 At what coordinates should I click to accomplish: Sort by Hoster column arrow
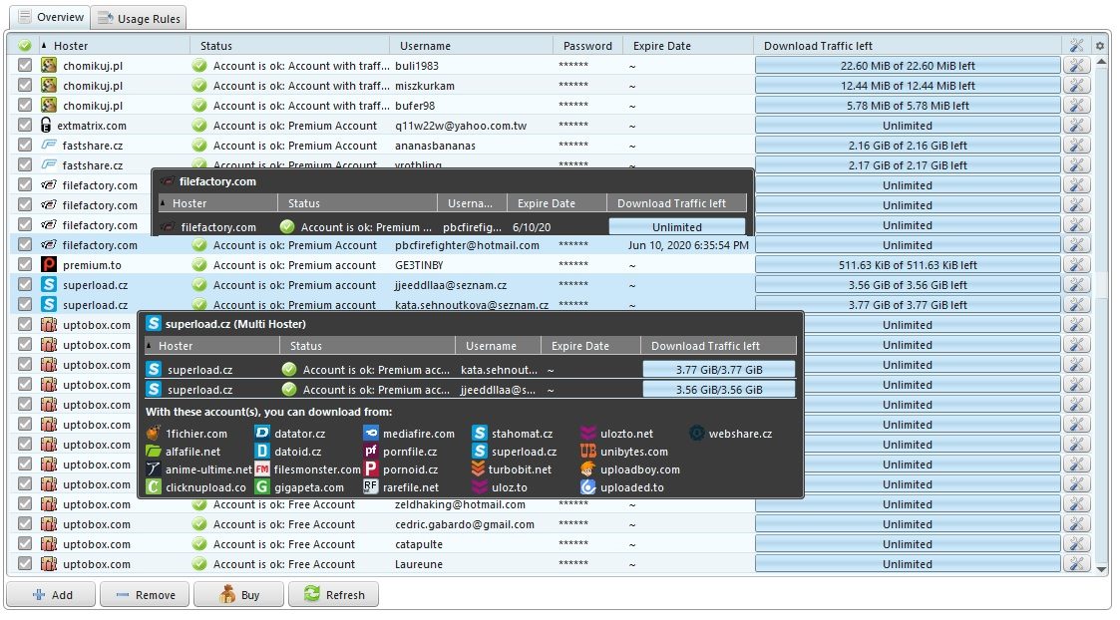(44, 45)
